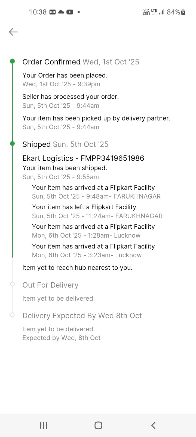Tap the back arrow at top
This screenshot has width=196, height=437.
(13, 32)
